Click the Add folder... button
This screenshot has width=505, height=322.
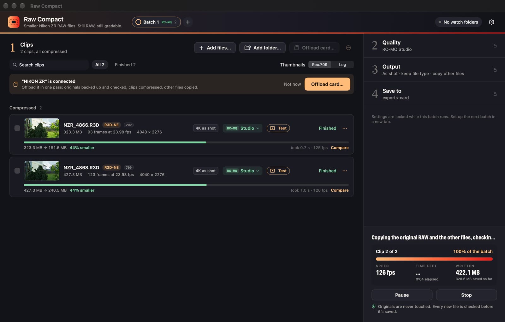pos(262,48)
